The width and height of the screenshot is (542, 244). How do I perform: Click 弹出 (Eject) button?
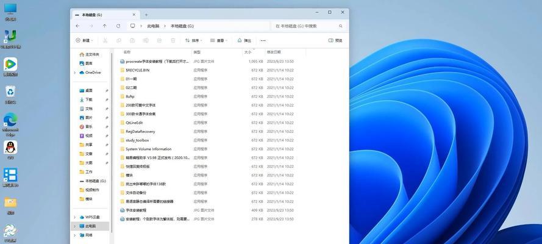point(244,40)
